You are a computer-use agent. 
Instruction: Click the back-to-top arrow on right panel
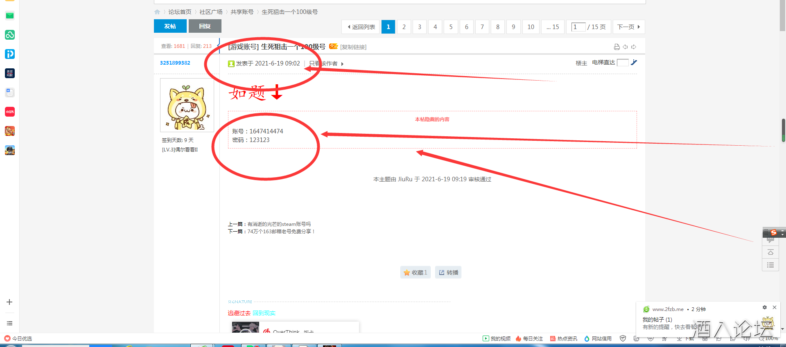(x=770, y=252)
